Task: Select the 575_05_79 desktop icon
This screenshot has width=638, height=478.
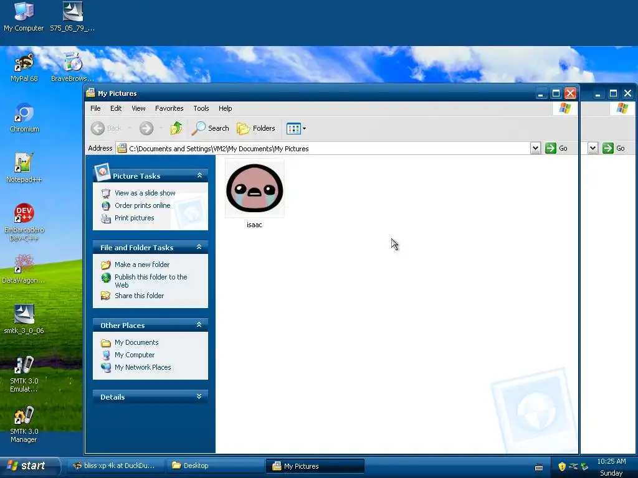Action: [72, 16]
